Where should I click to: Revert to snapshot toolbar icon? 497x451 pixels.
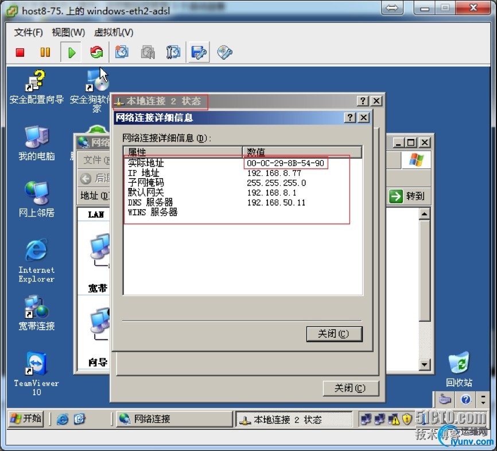tap(147, 52)
